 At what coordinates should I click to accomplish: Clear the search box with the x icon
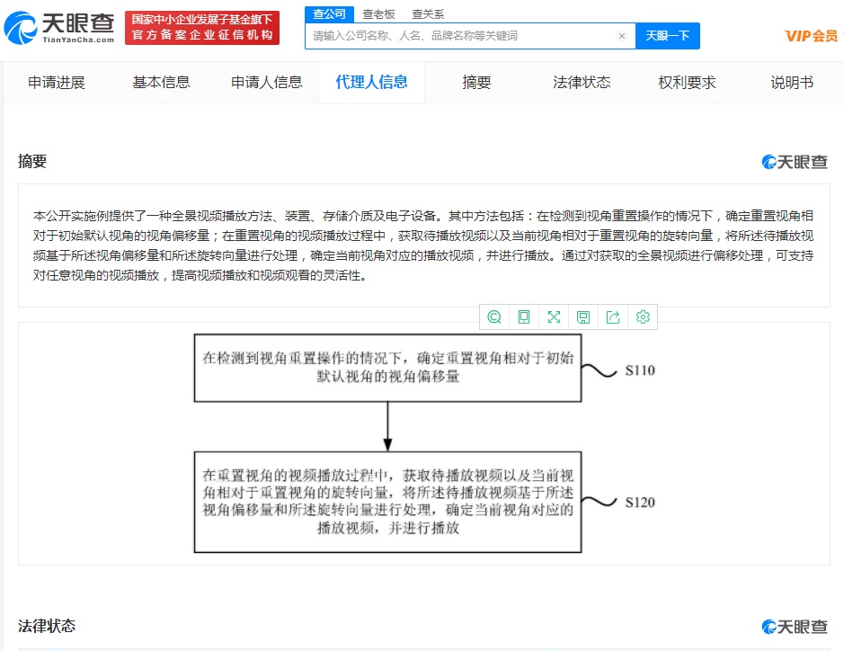622,36
